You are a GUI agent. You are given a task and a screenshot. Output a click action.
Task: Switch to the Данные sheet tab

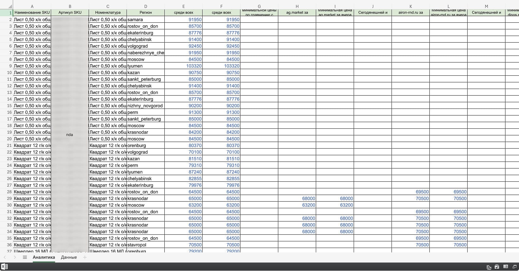tap(69, 257)
